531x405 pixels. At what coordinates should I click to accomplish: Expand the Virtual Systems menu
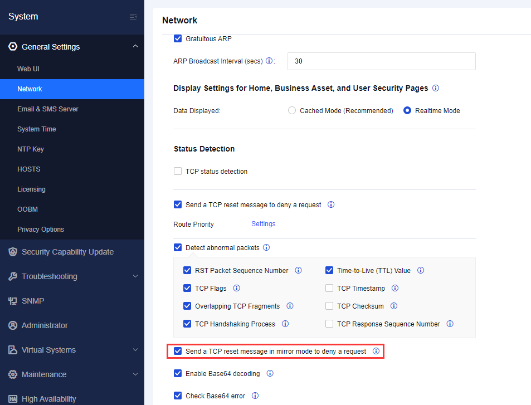click(x=135, y=350)
